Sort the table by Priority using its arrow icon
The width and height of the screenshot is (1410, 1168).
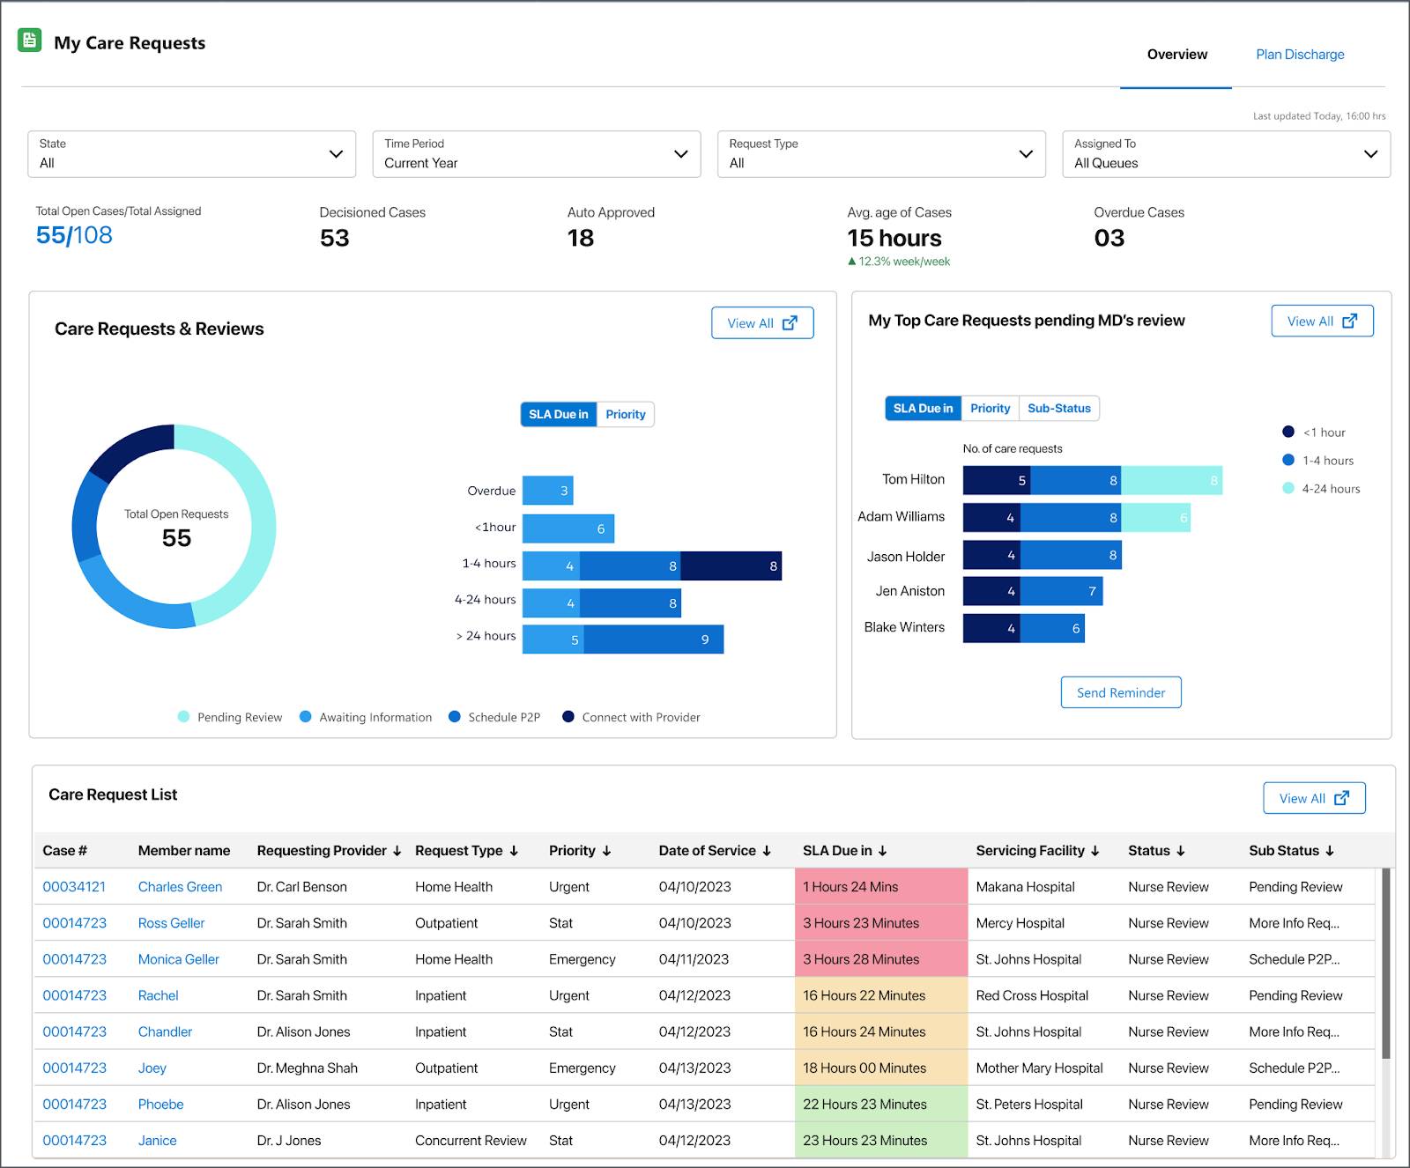point(607,851)
